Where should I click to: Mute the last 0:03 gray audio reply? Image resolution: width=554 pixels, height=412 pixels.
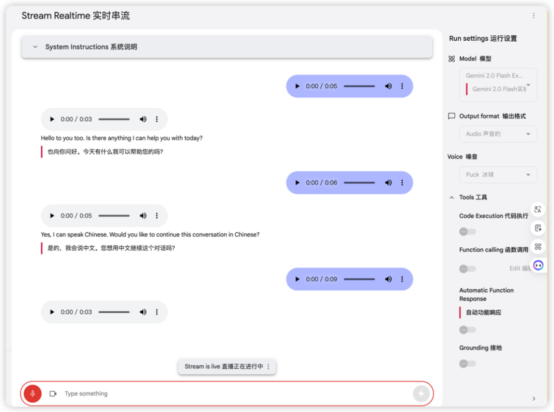[x=143, y=312]
